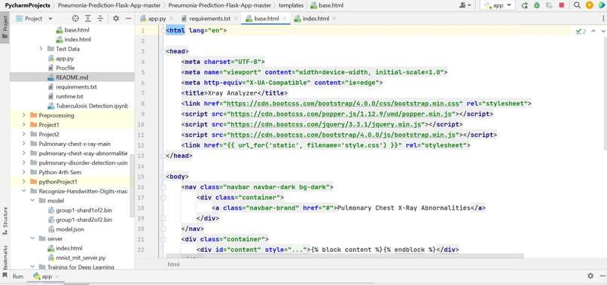Click Collapse All in Project panel
Screen dimensions: 607x285
[100, 18]
